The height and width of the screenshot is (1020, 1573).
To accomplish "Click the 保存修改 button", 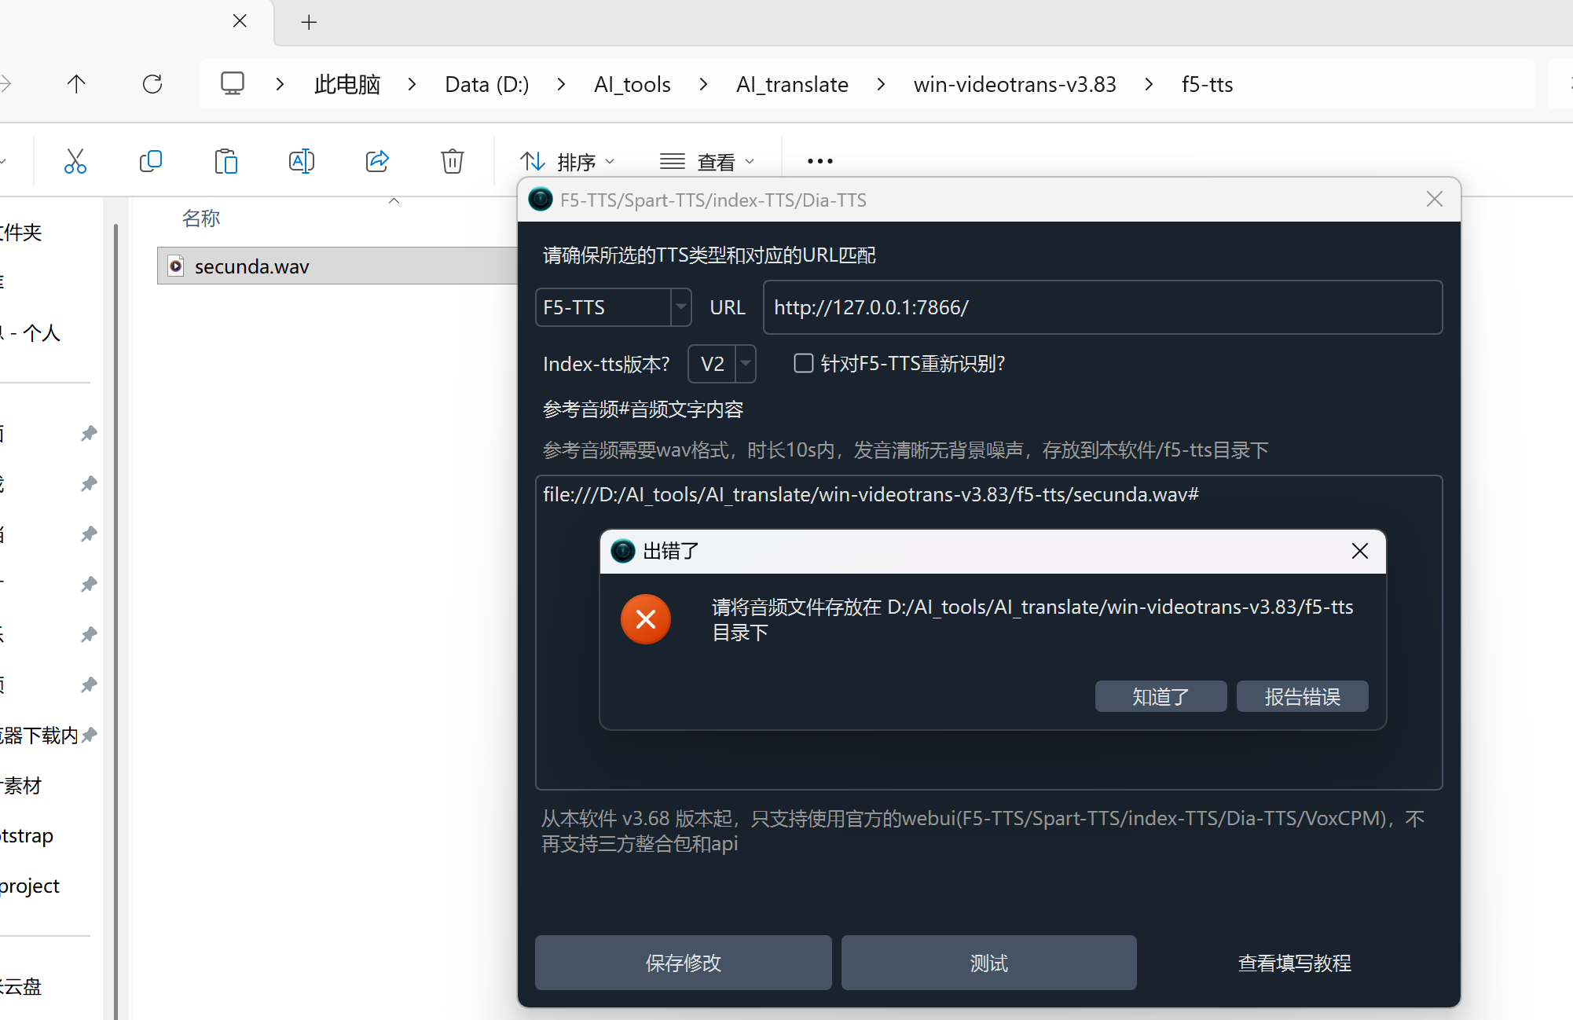I will (683, 963).
